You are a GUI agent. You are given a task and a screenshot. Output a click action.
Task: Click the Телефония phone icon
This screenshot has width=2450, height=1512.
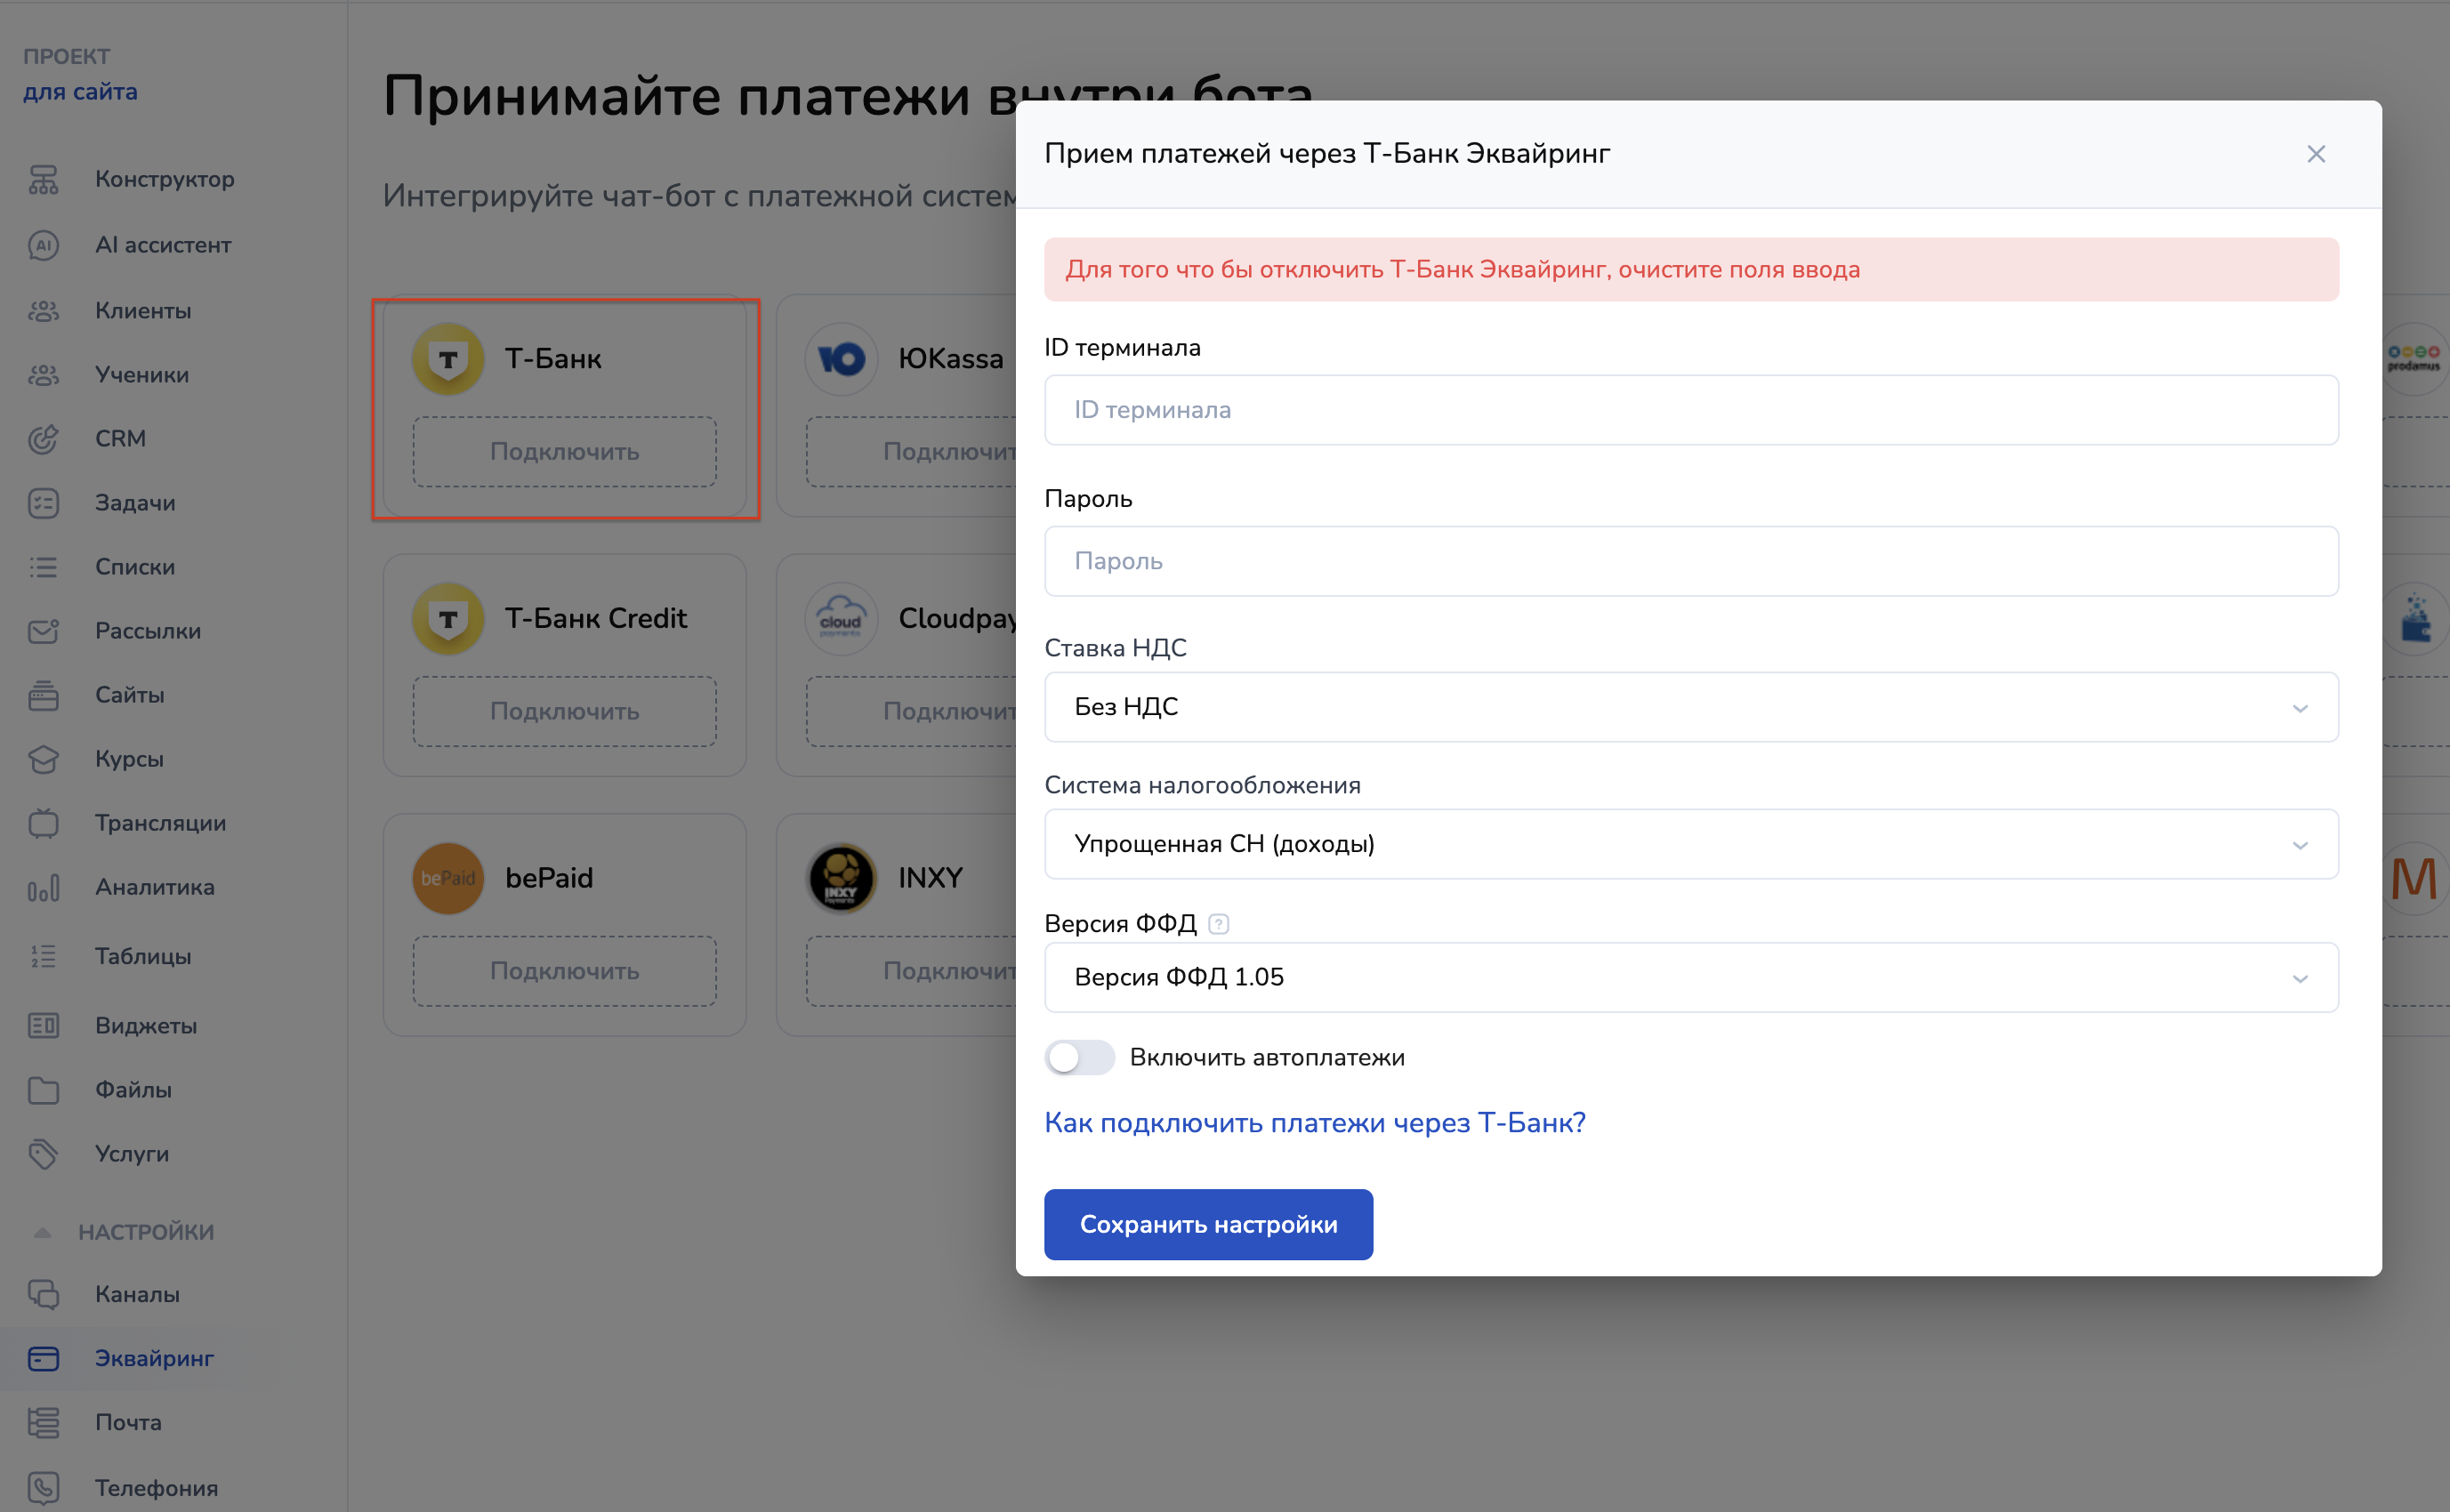click(43, 1488)
